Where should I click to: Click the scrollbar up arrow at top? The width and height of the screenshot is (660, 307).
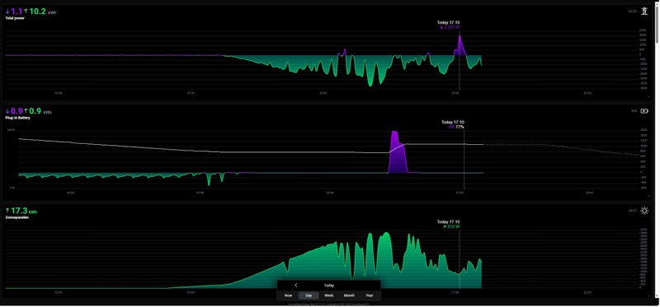(x=657, y=3)
